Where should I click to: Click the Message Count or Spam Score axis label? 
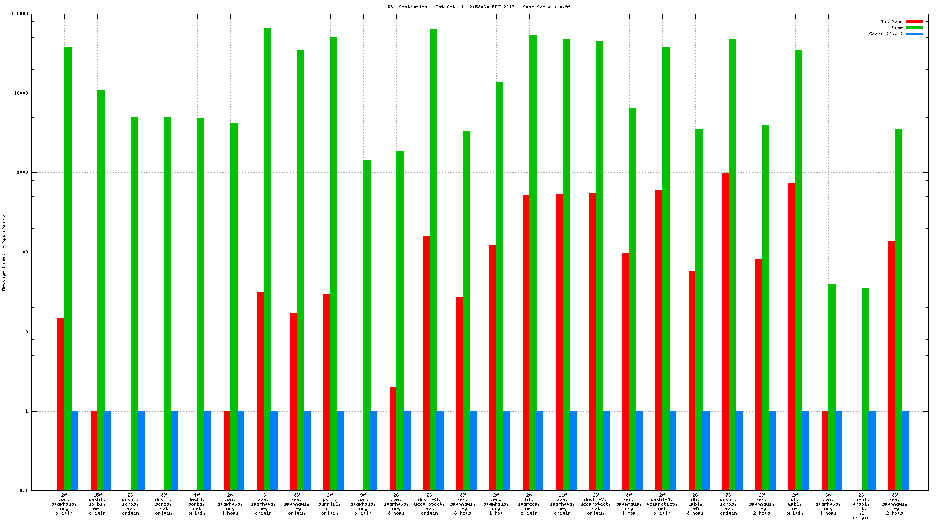click(x=3, y=252)
